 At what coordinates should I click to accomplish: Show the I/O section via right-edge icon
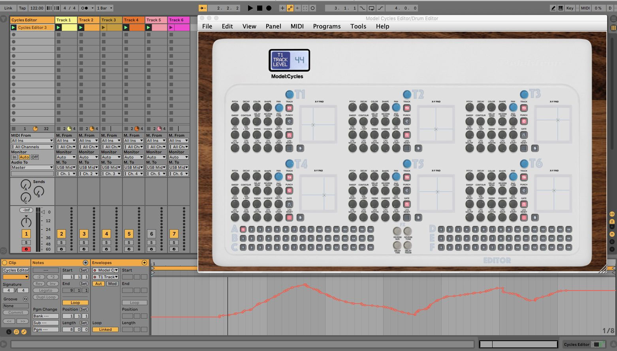point(612,214)
